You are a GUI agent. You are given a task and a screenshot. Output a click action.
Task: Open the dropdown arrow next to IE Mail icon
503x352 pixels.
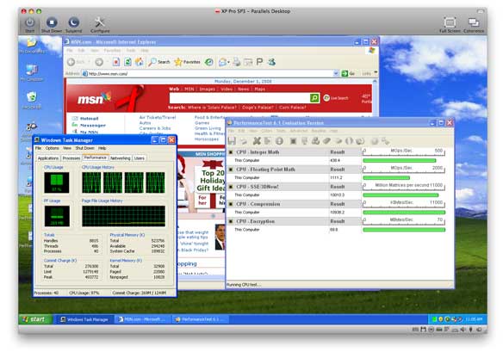point(228,62)
